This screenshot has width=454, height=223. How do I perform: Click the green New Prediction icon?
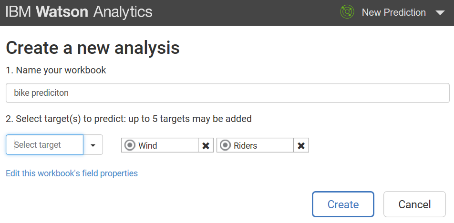click(347, 12)
